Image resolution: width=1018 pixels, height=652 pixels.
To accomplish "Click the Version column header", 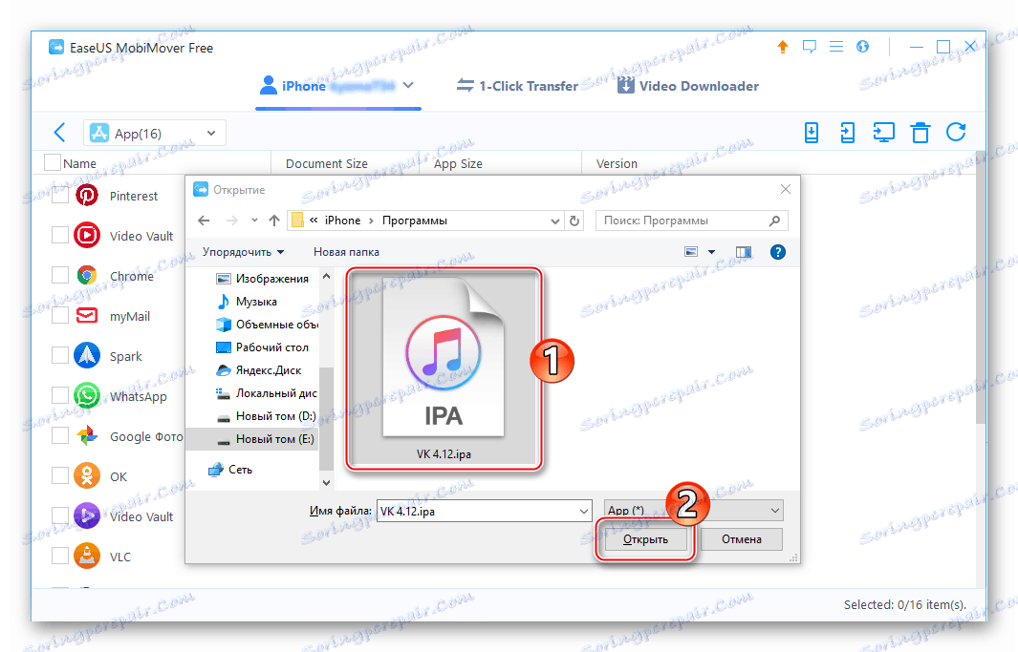I will pos(617,163).
